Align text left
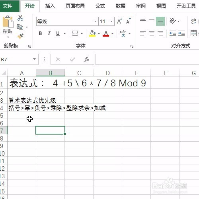The image size is (199, 199). (x=143, y=33)
